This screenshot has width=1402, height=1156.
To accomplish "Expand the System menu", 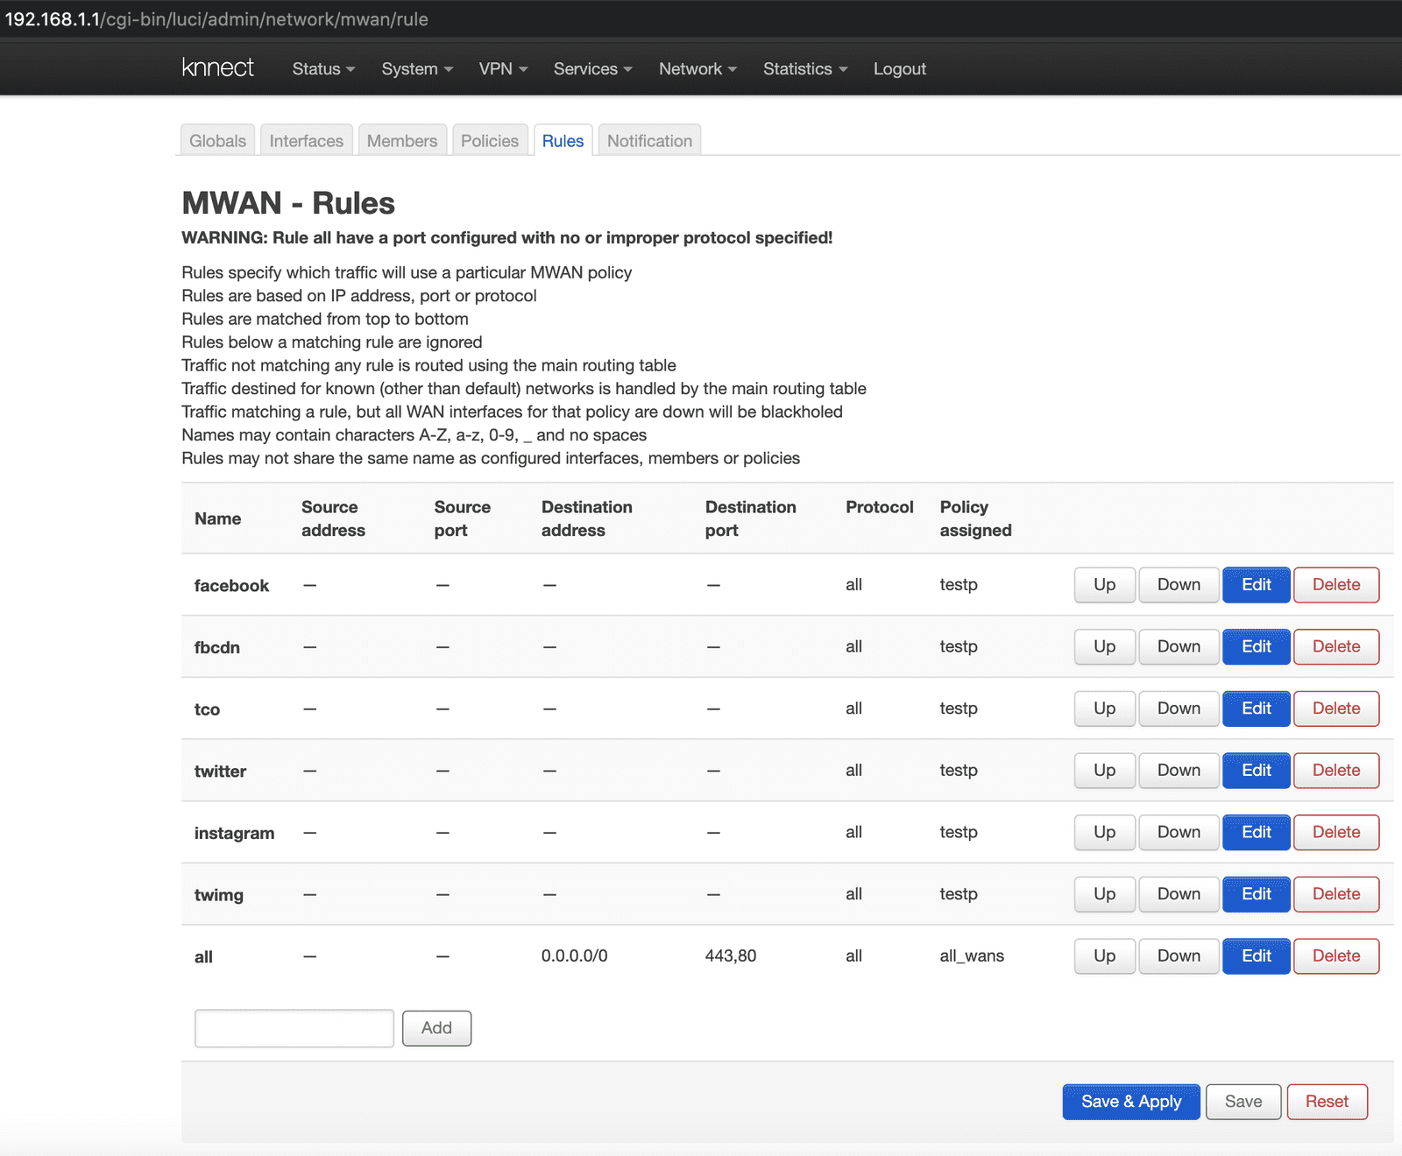I will (x=415, y=68).
